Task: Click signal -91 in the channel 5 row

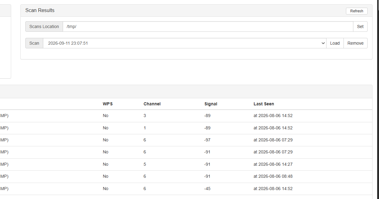Action: (207, 164)
